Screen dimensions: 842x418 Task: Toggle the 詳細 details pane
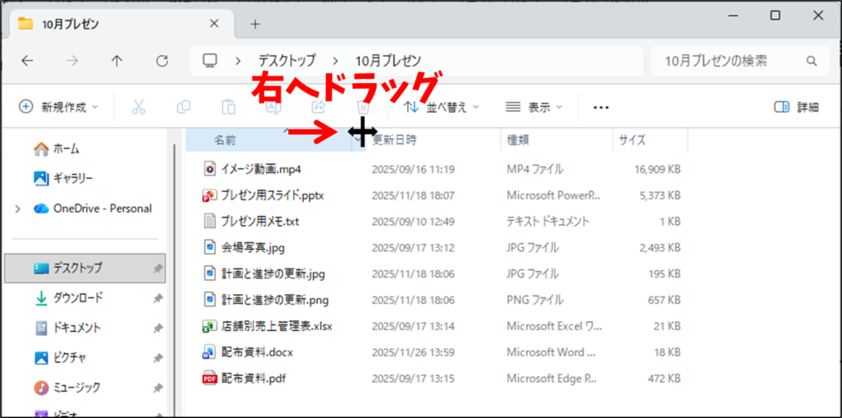tap(797, 107)
